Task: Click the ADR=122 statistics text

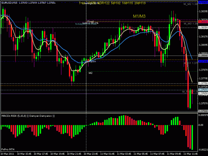Action: click(x=104, y=3)
